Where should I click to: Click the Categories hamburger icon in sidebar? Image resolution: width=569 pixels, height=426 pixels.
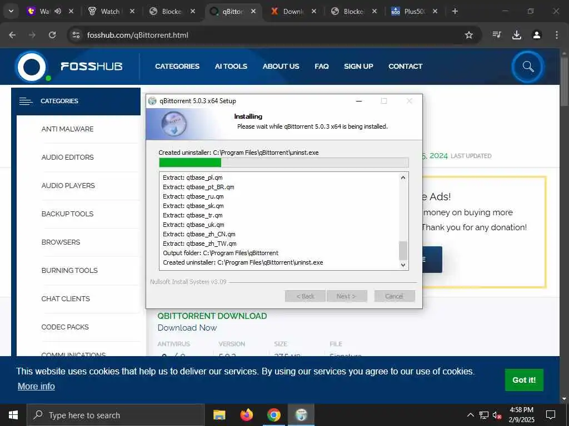(26, 101)
